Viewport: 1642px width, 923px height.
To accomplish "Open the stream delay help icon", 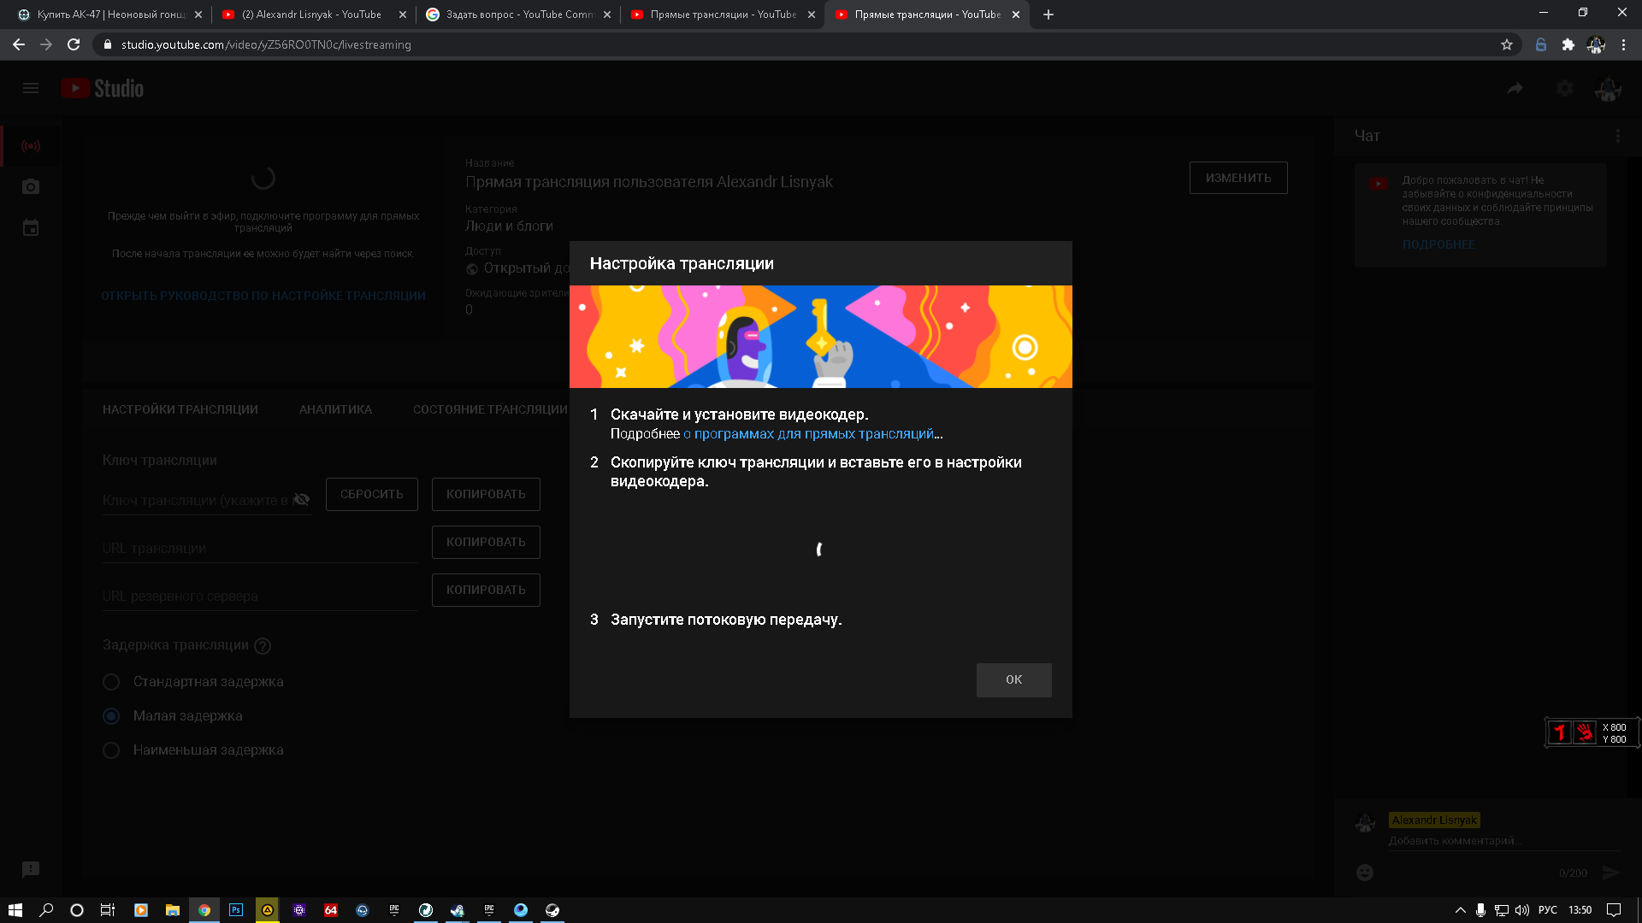I will pyautogui.click(x=263, y=646).
